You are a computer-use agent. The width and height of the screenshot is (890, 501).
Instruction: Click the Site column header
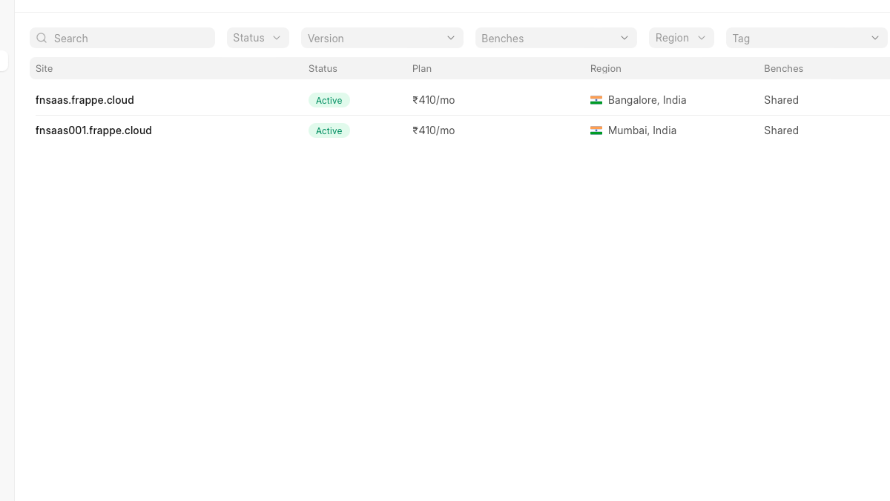[x=44, y=68]
